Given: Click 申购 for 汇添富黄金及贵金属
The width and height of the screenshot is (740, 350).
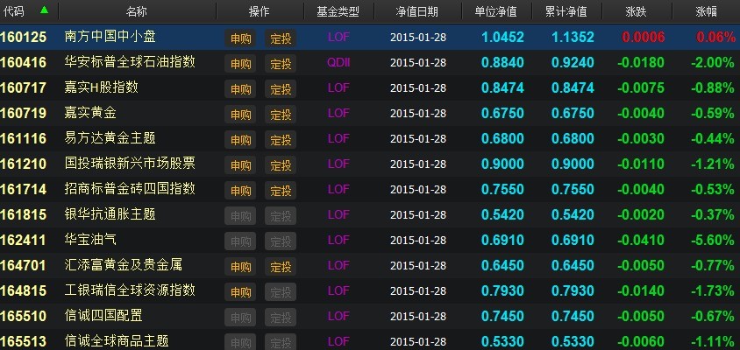Looking at the screenshot, I should pyautogui.click(x=240, y=267).
